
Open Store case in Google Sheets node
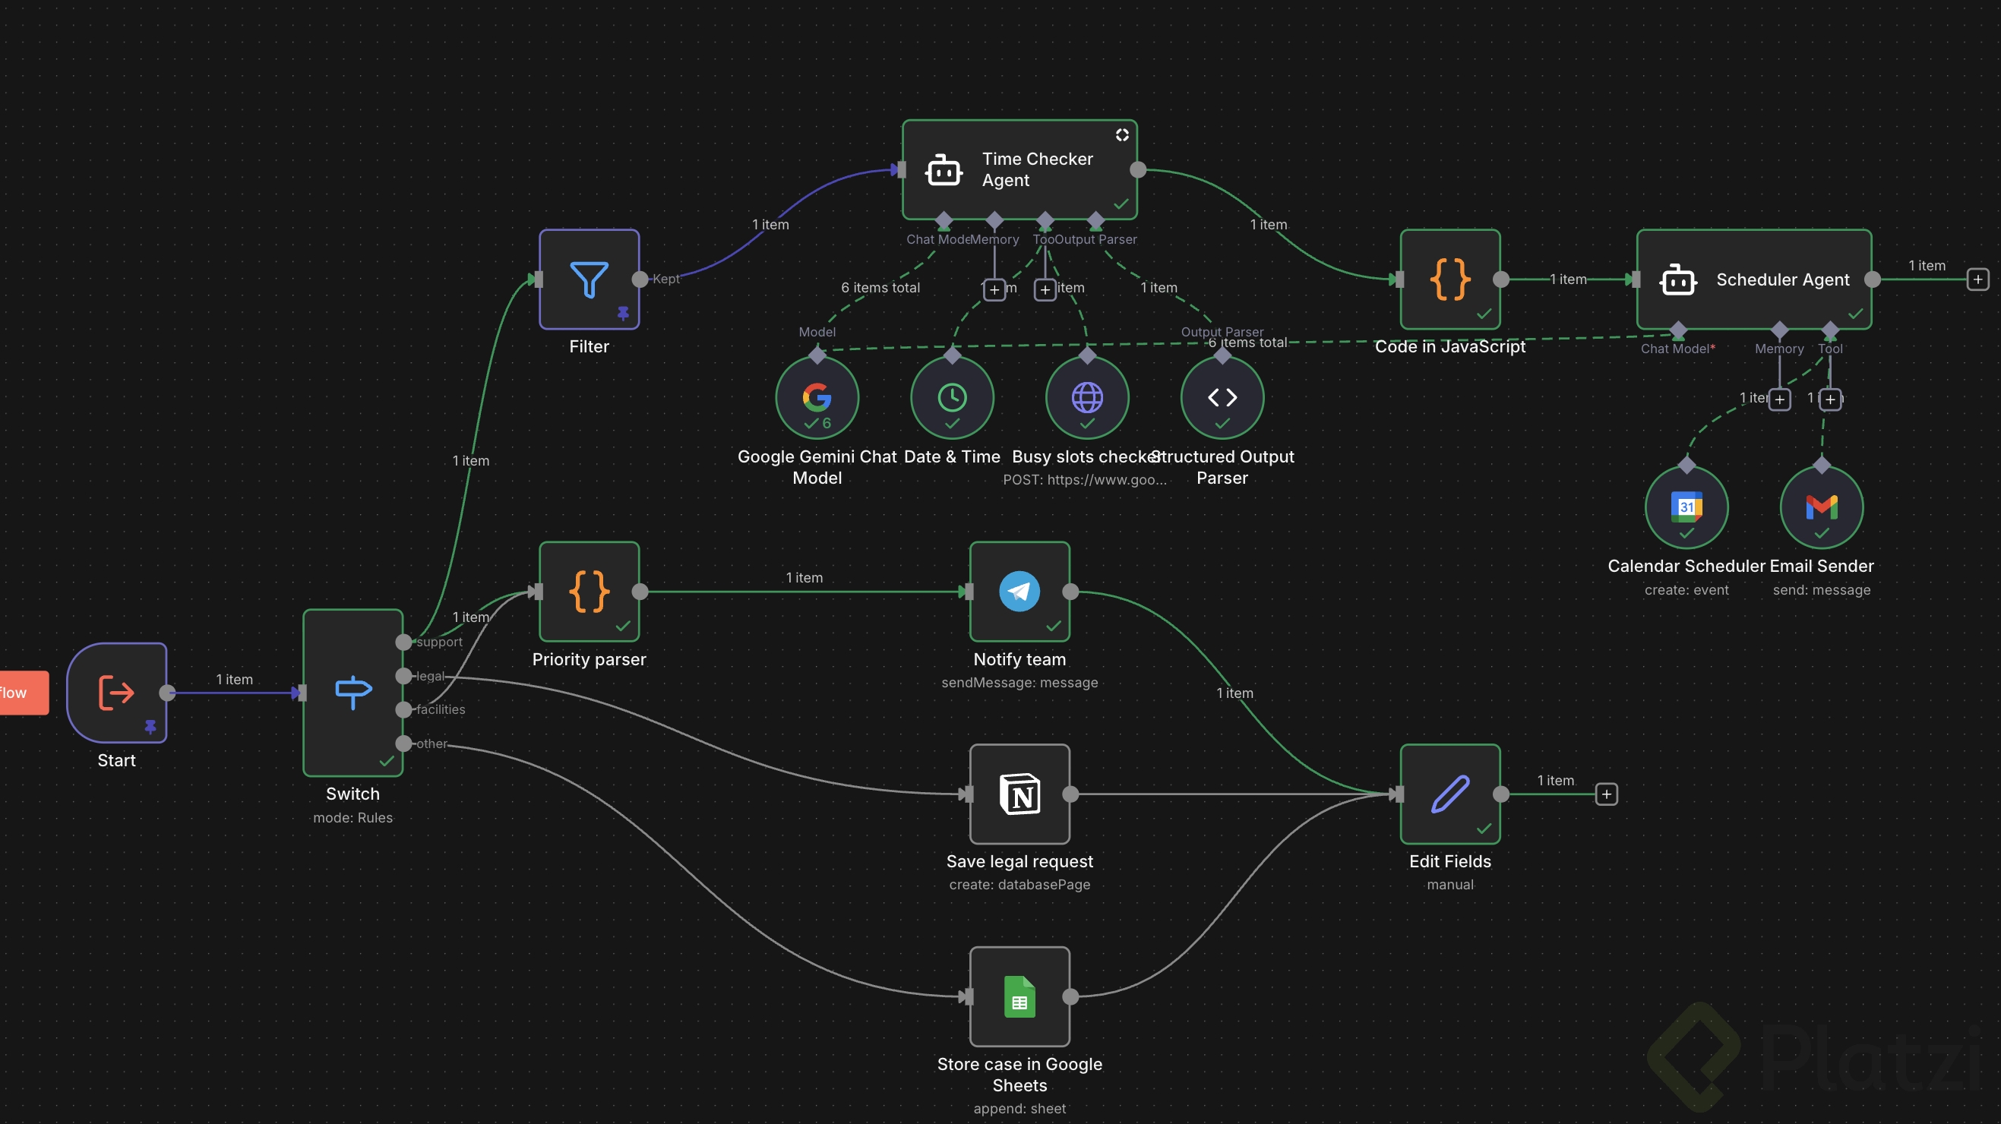[x=1019, y=996]
